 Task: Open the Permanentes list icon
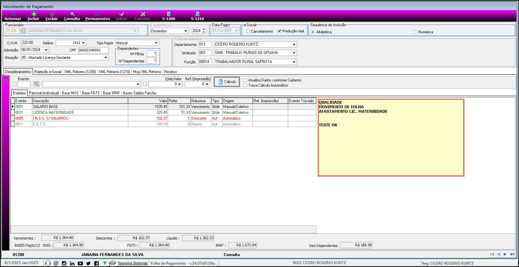pos(98,14)
